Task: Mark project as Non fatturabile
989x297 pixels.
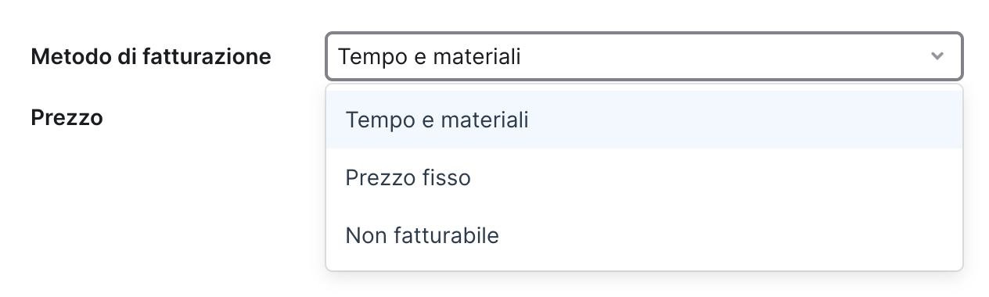Action: coord(644,235)
